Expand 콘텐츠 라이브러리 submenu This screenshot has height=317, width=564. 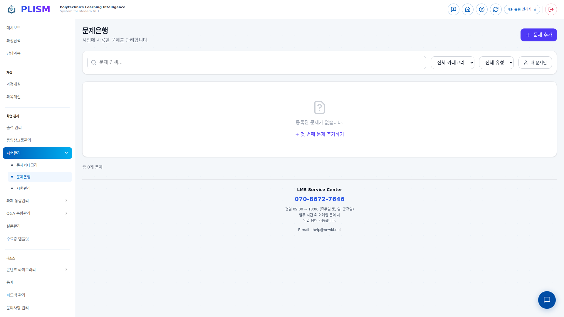click(x=37, y=269)
